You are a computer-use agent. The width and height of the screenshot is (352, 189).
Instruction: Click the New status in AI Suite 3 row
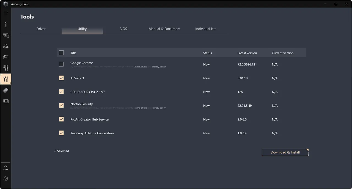[207, 78]
